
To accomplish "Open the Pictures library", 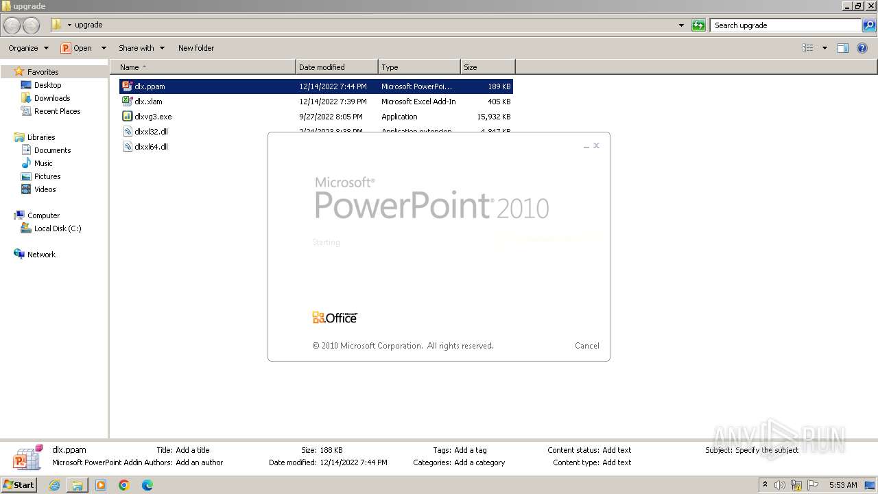I will (47, 176).
